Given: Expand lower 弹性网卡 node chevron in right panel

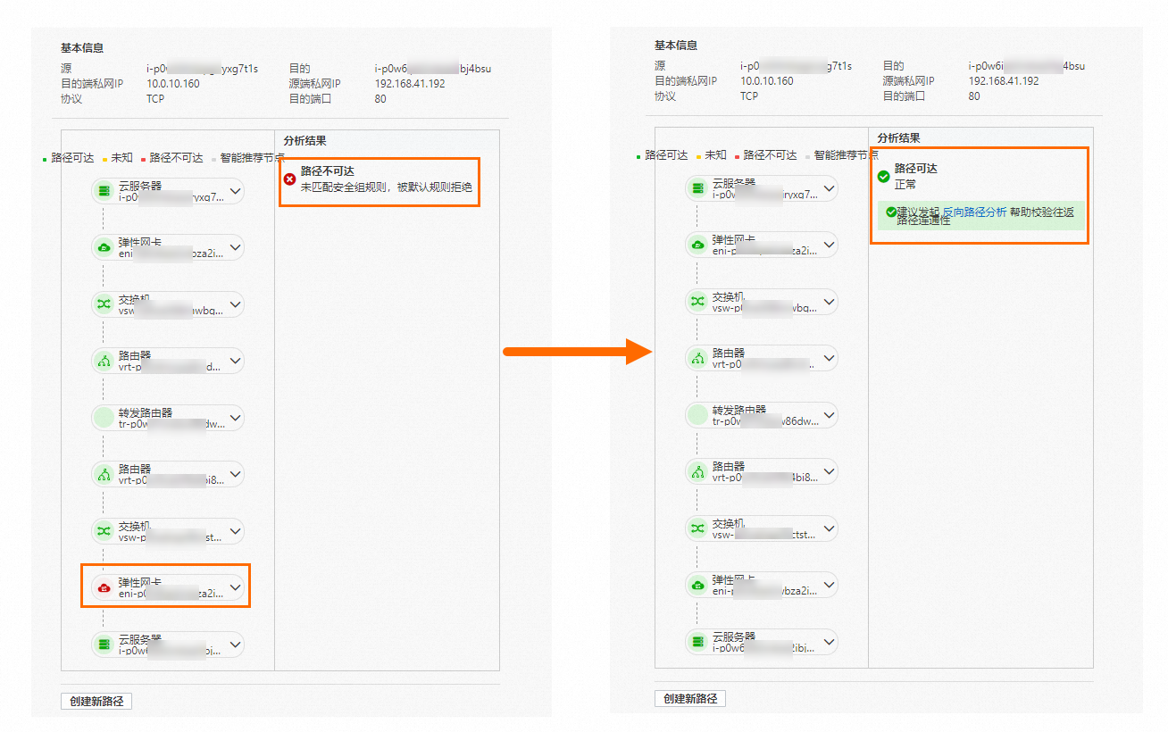Looking at the screenshot, I should [x=830, y=585].
